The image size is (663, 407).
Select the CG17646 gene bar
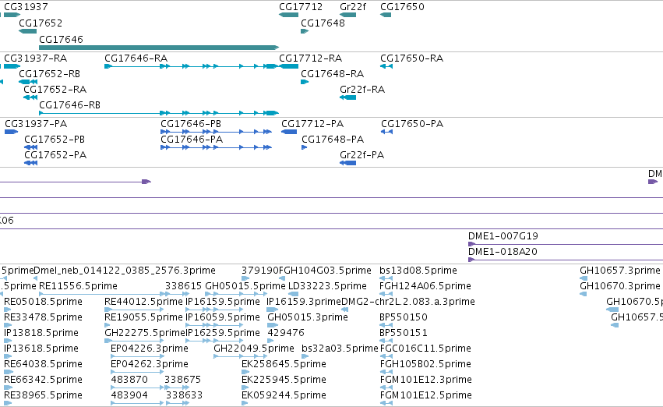159,48
